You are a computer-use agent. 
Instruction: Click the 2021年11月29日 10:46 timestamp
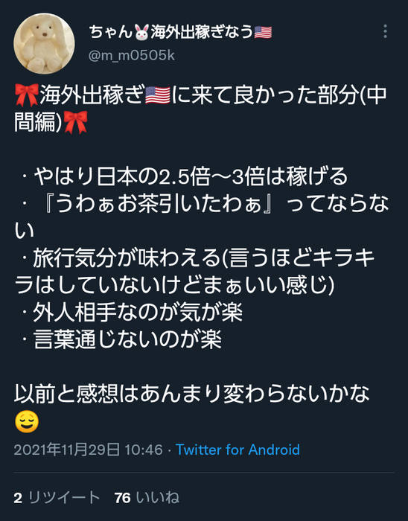(89, 450)
